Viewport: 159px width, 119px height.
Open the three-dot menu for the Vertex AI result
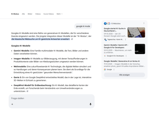click(x=114, y=70)
